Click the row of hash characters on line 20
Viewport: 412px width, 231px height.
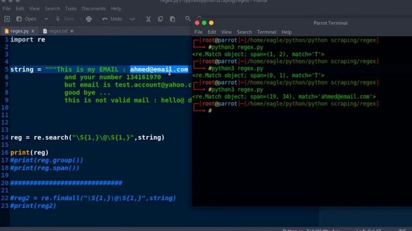point(66,183)
